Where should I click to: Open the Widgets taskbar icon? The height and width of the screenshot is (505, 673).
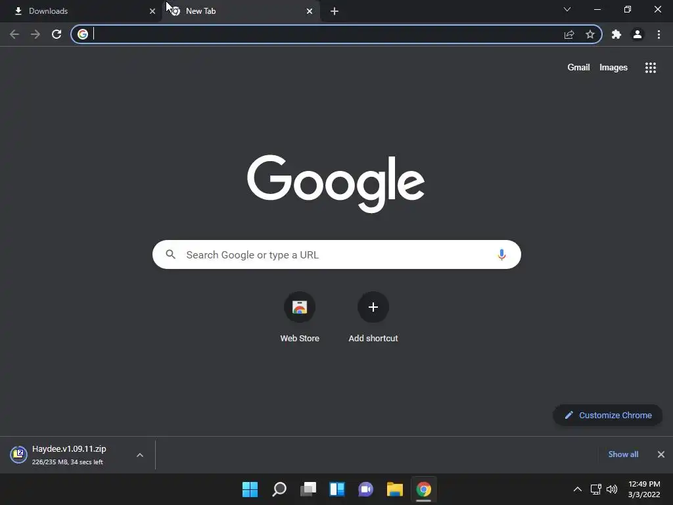[337, 489]
